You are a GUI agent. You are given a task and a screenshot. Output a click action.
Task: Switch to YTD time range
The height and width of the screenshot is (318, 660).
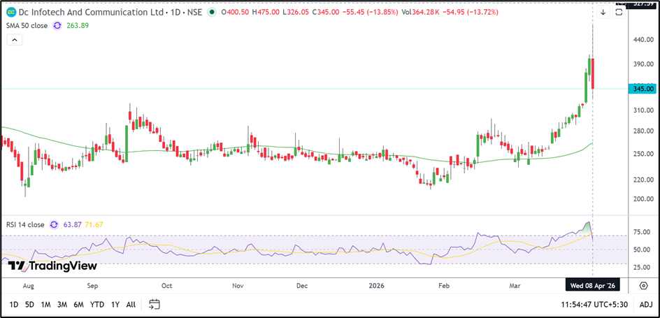(x=96, y=304)
